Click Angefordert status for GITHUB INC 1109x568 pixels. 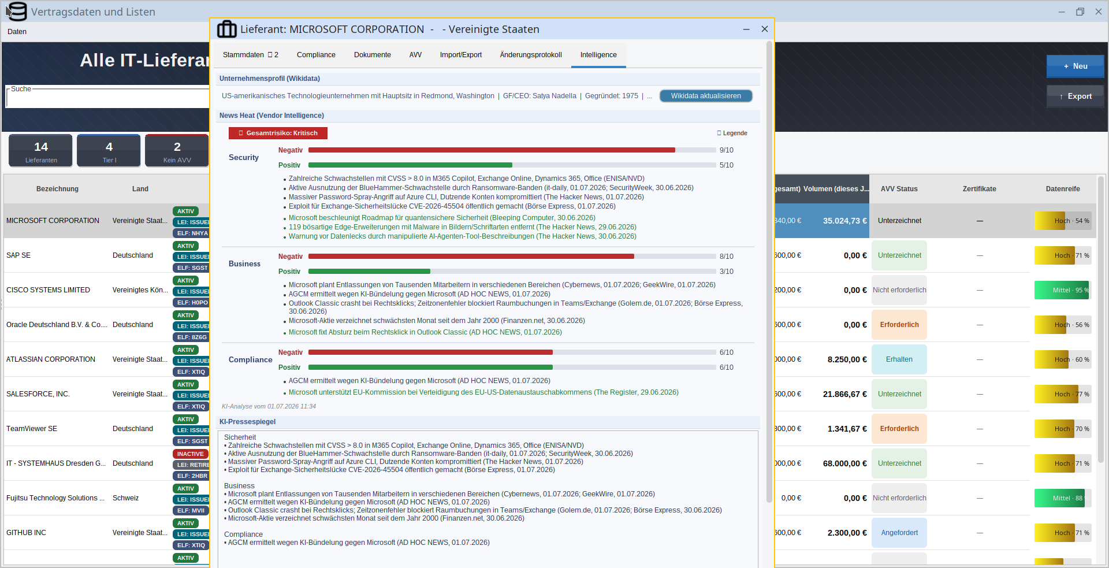[899, 533]
